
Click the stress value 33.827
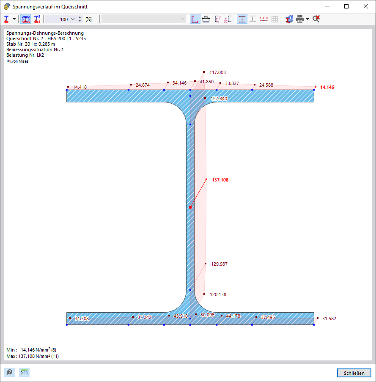(232, 83)
